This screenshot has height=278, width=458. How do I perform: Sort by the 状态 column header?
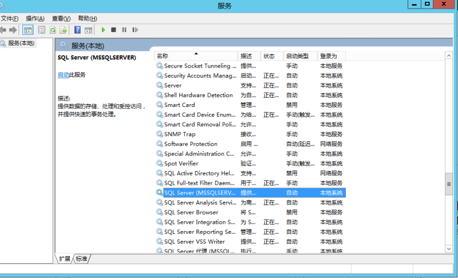[x=272, y=56]
